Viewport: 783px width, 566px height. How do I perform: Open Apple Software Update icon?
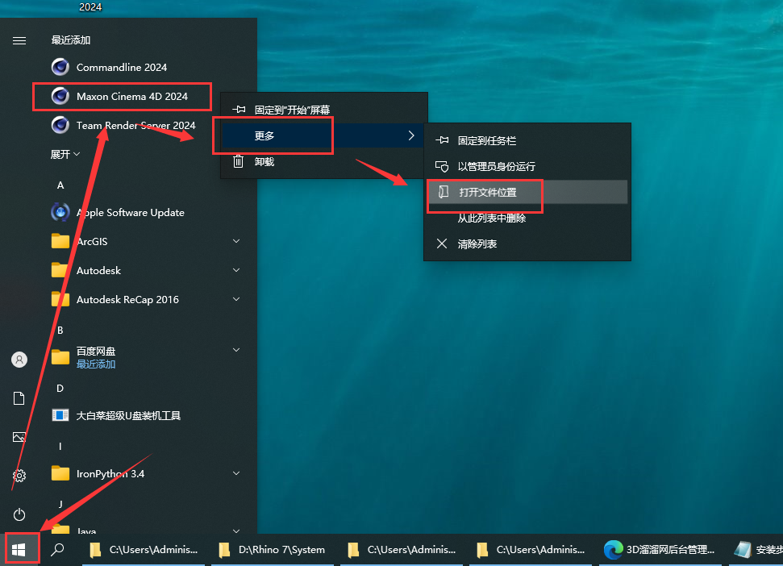click(60, 212)
